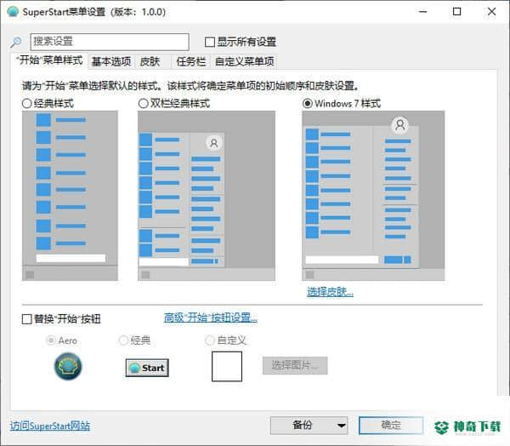
Task: Click the 选择皮肤... link
Action: 330,292
